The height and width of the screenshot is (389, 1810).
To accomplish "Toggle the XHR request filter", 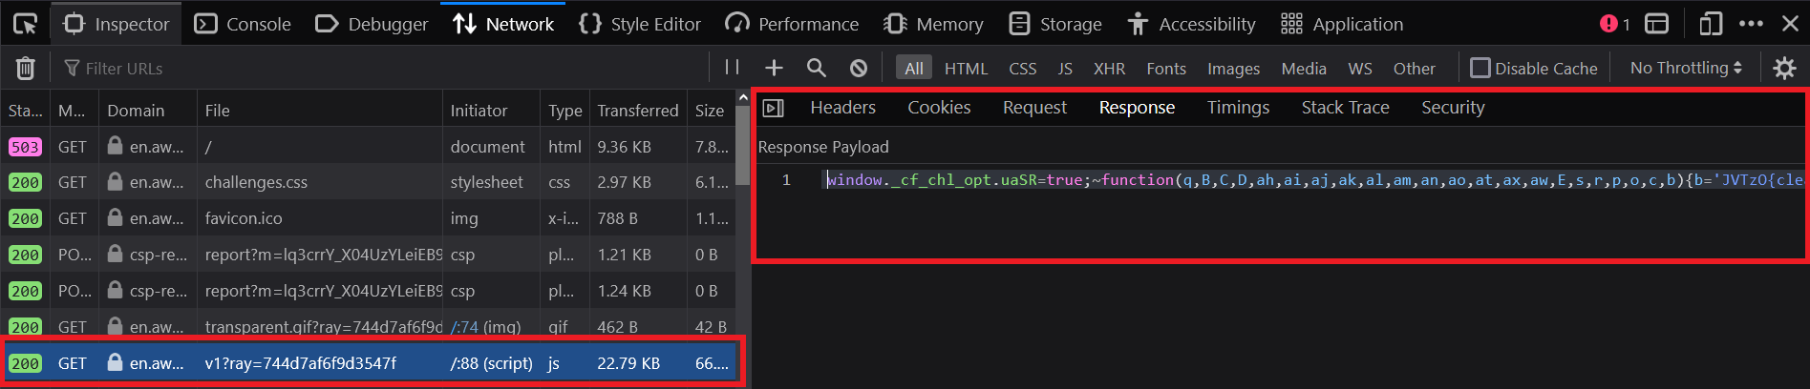I will click(1109, 68).
